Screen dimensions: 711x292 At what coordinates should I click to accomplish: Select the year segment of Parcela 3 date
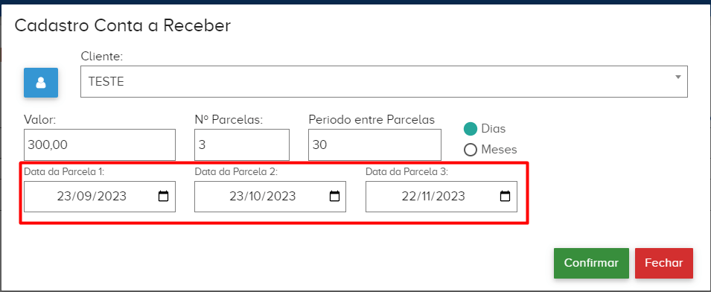point(450,197)
